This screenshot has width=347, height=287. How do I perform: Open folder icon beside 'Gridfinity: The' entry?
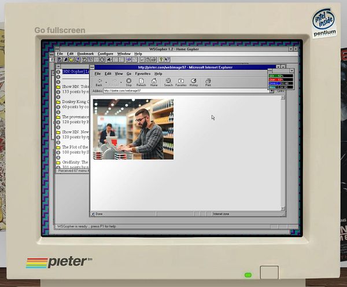(x=58, y=163)
